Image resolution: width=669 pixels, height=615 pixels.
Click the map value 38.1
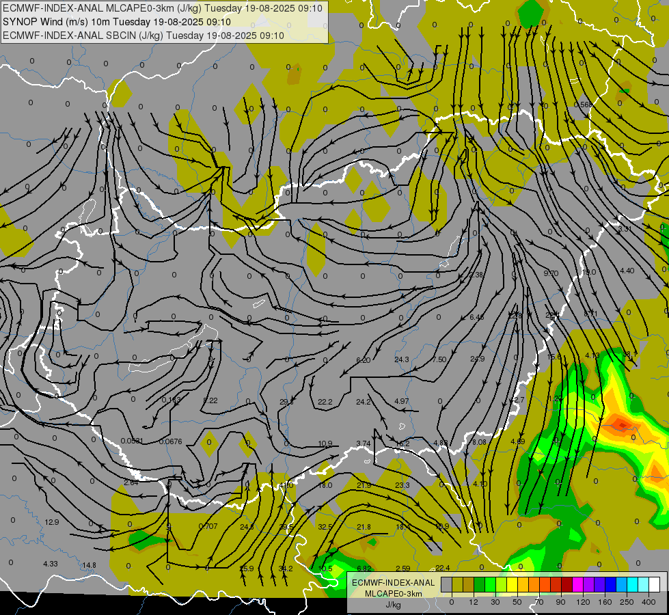pos(630,354)
